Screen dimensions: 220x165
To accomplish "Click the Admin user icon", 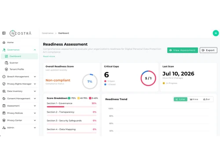I will 4,128.
